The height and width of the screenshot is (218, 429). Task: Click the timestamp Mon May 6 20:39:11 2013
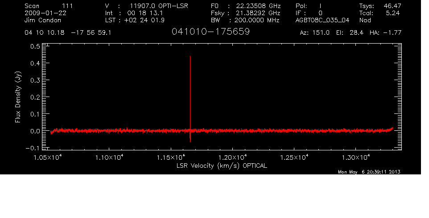pyautogui.click(x=369, y=172)
